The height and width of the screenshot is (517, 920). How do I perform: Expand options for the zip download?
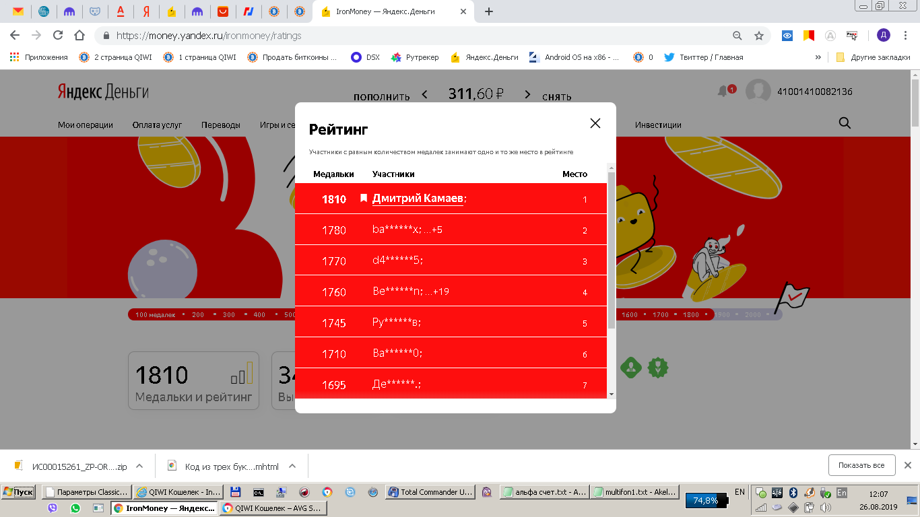coord(139,466)
